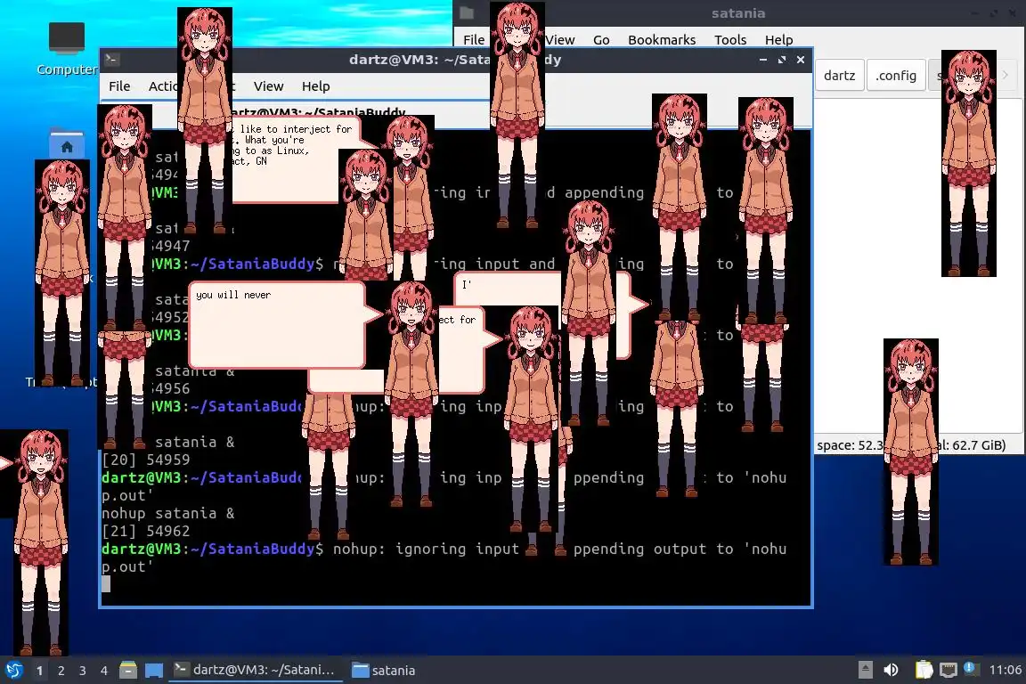The height and width of the screenshot is (684, 1026).
Task: Open Tools menu in file manager
Action: coord(730,39)
